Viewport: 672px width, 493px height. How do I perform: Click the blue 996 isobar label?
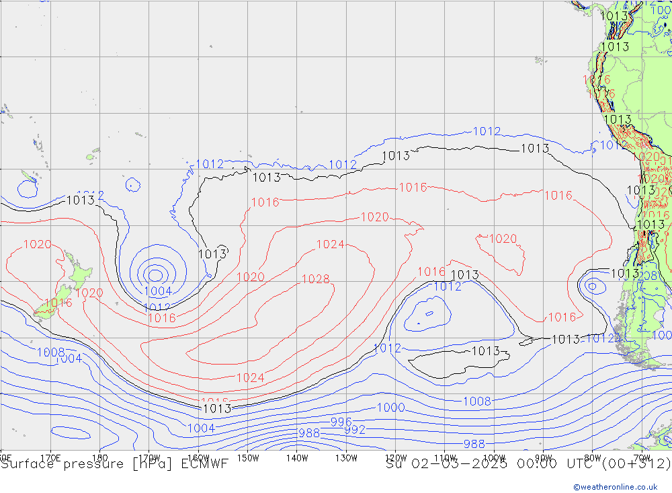click(341, 422)
